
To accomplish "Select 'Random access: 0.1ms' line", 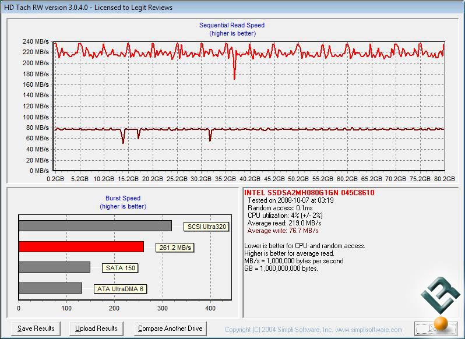I will point(280,208).
